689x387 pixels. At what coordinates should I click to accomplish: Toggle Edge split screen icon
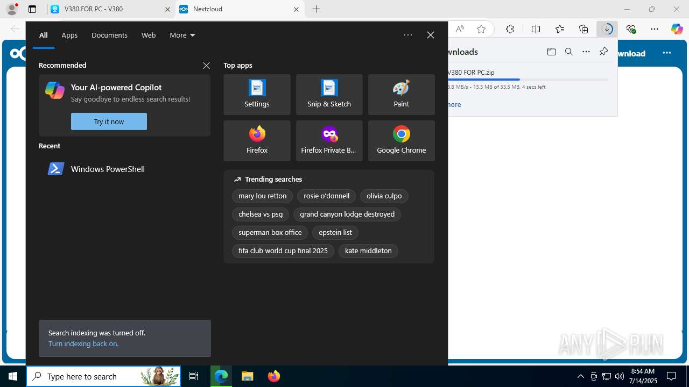coord(536,29)
